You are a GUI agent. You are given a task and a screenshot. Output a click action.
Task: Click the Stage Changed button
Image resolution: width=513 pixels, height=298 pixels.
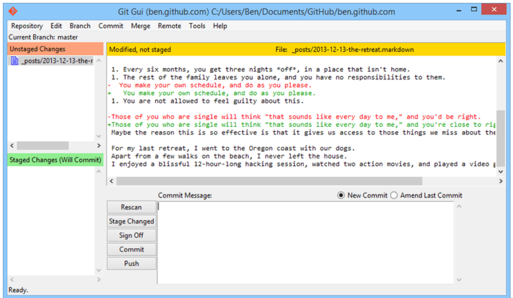point(131,221)
